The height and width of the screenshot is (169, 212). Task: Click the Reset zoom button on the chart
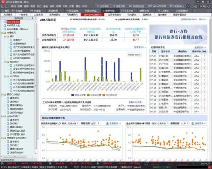point(134,55)
